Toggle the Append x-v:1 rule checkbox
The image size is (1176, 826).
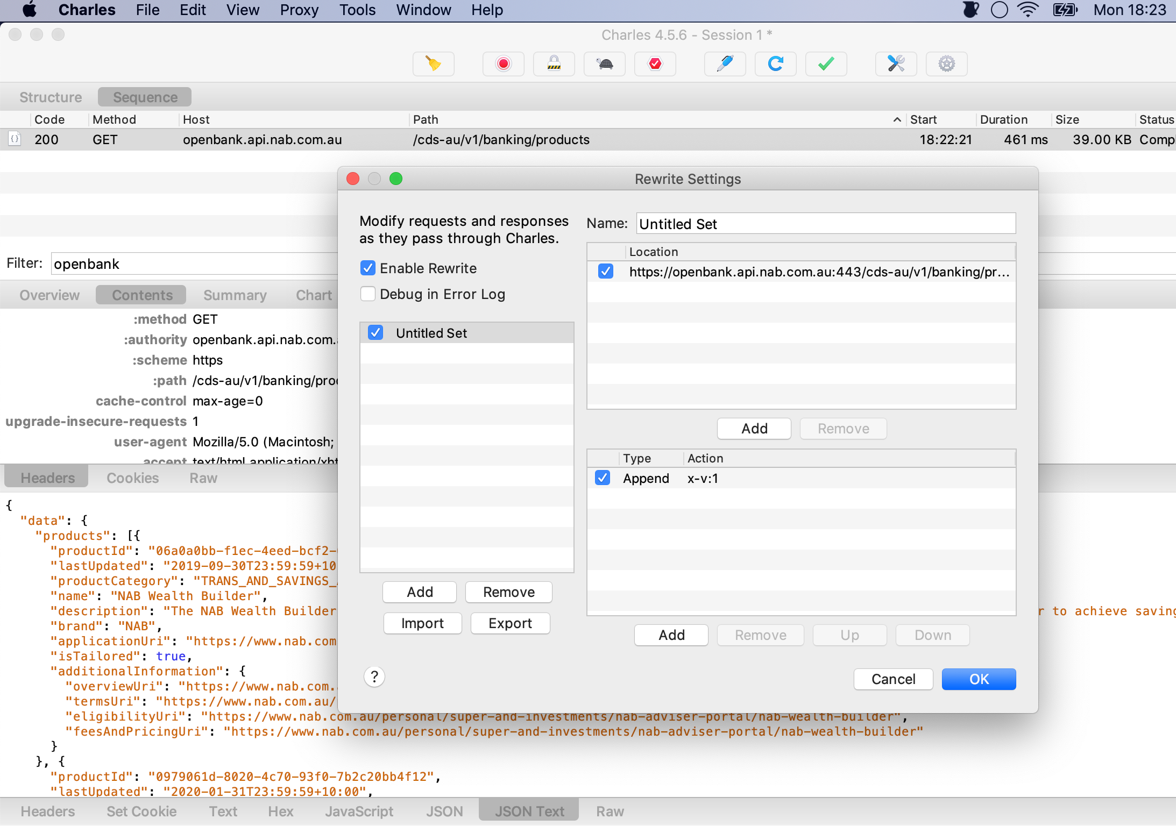click(603, 478)
